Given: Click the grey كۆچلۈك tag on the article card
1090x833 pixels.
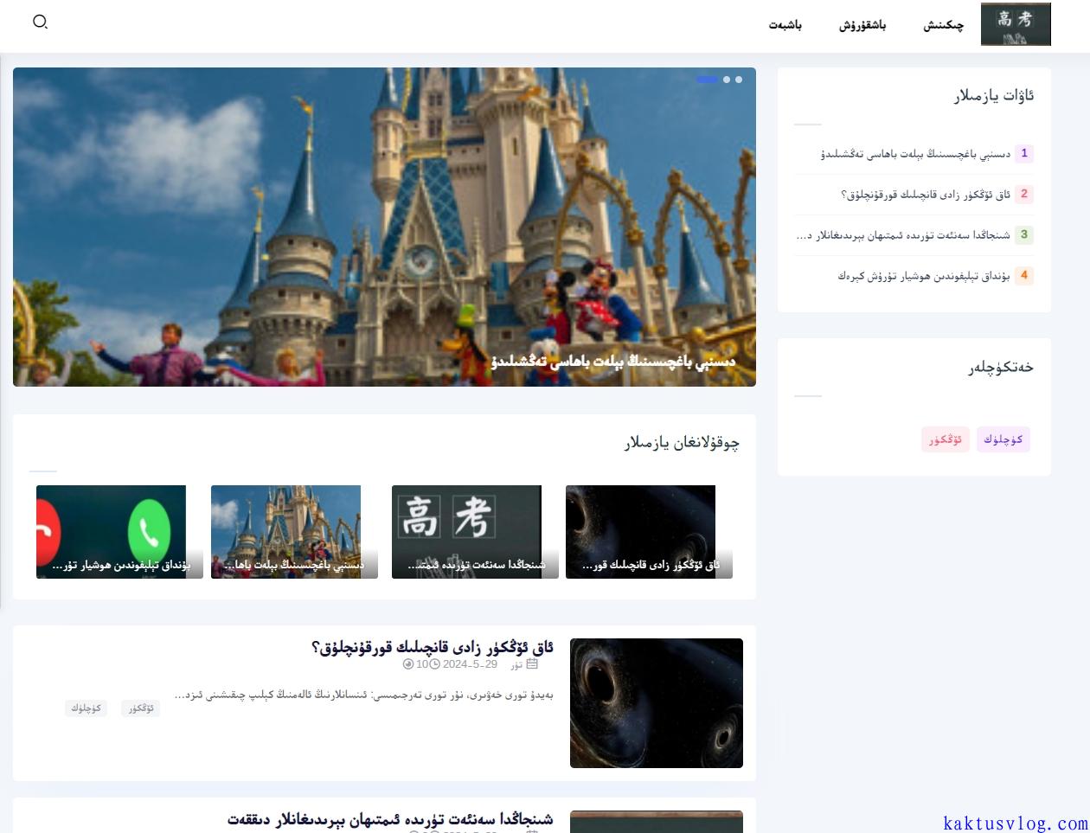Looking at the screenshot, I should (x=86, y=708).
